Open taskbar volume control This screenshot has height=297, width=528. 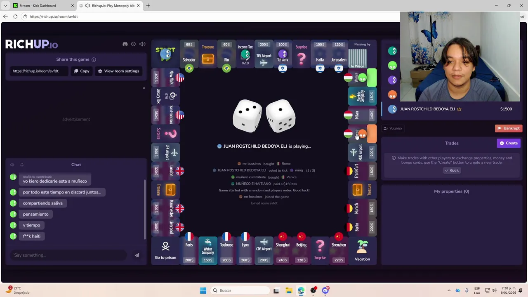point(494,290)
